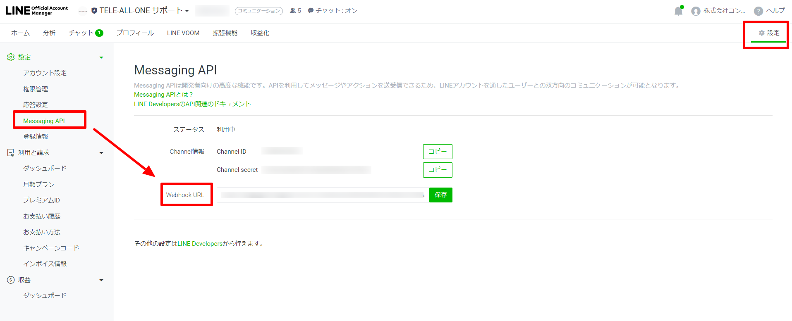Click the LINE Official Account Manager logo

(36, 10)
